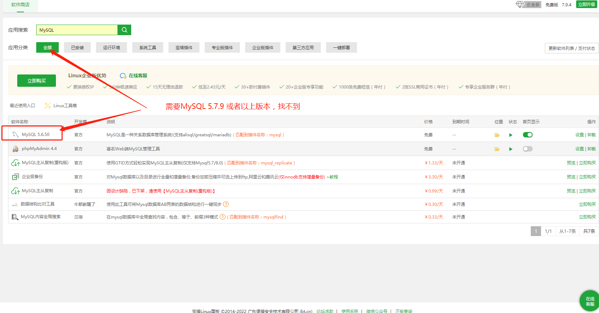Open the >教程 link in 企业级备份 row
This screenshot has height=313, width=599.
coord(332,177)
